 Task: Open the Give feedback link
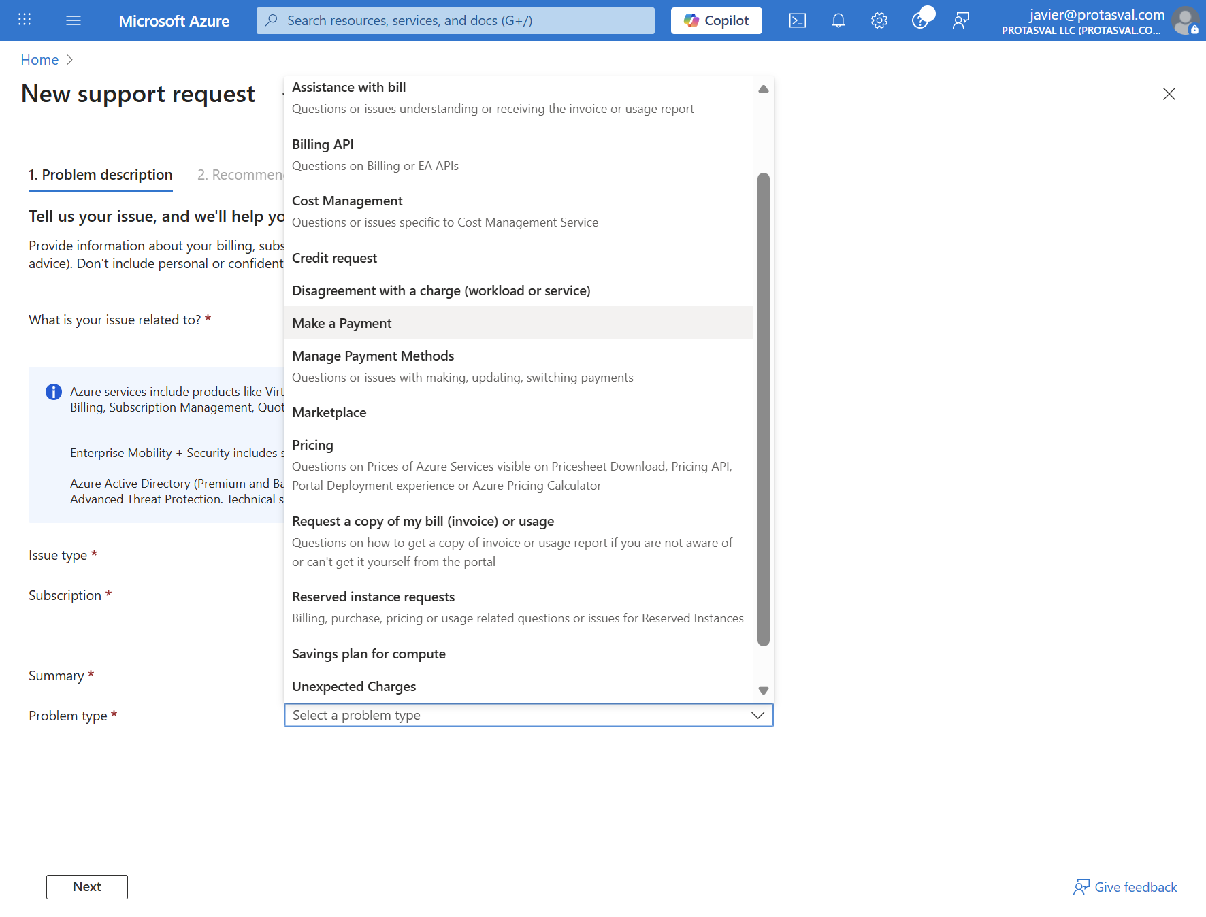click(x=1126, y=887)
